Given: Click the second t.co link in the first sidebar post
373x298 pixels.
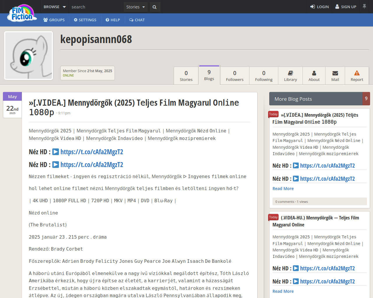Looking at the screenshot, I should point(328,179).
